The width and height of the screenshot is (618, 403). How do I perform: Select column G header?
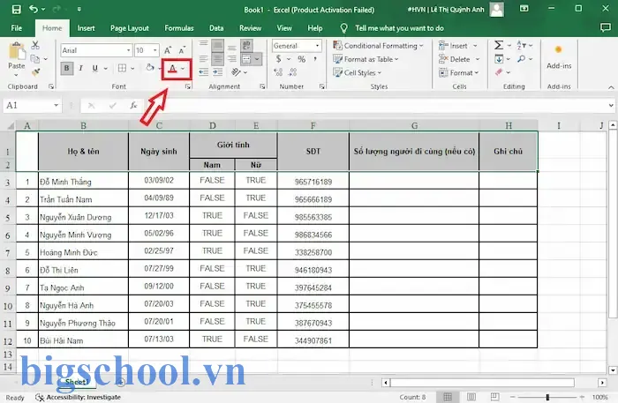(414, 125)
